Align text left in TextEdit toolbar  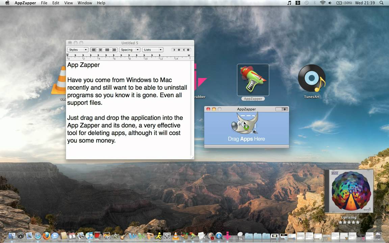(94, 50)
